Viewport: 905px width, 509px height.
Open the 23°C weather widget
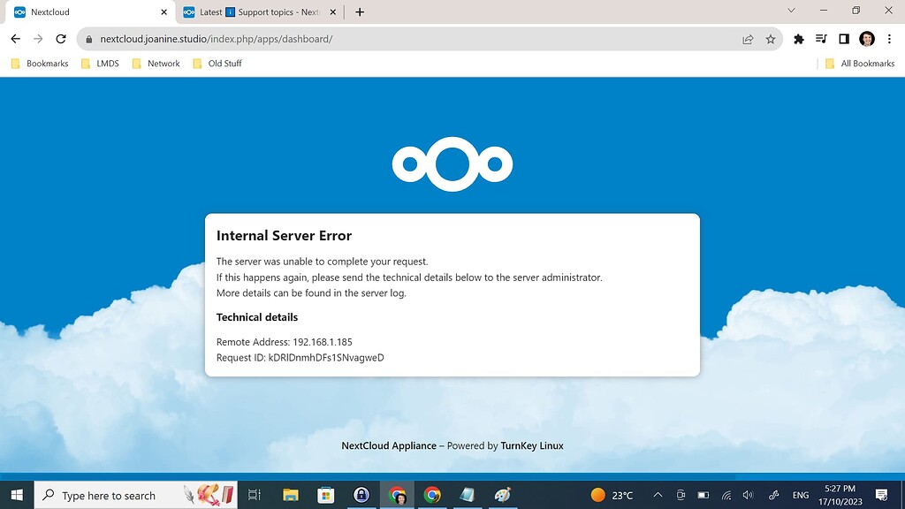pos(612,495)
